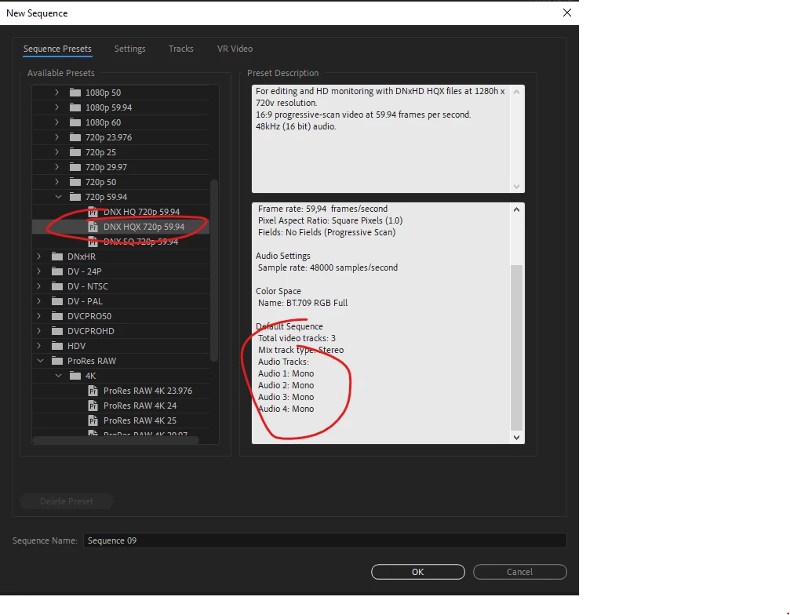Click the presets list vertical scrollbar
This screenshot has height=615, width=790.
(x=214, y=270)
